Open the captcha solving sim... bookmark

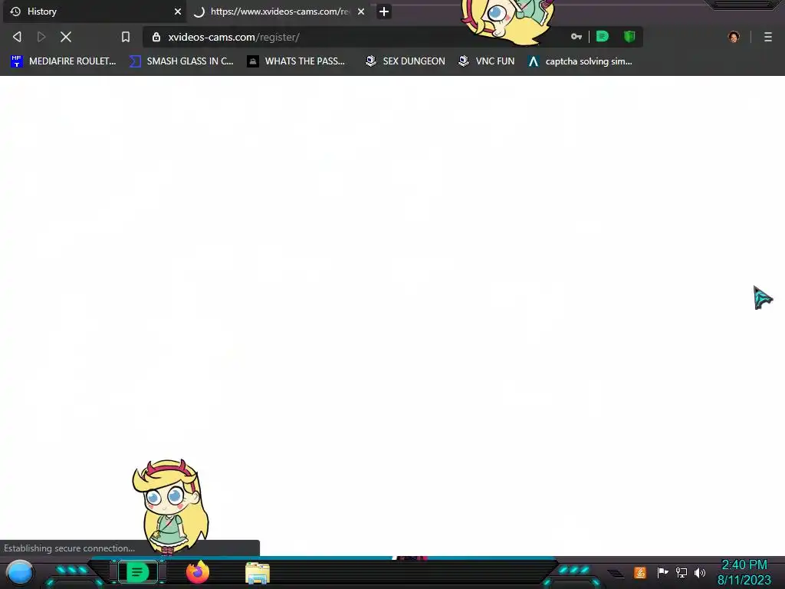(580, 61)
